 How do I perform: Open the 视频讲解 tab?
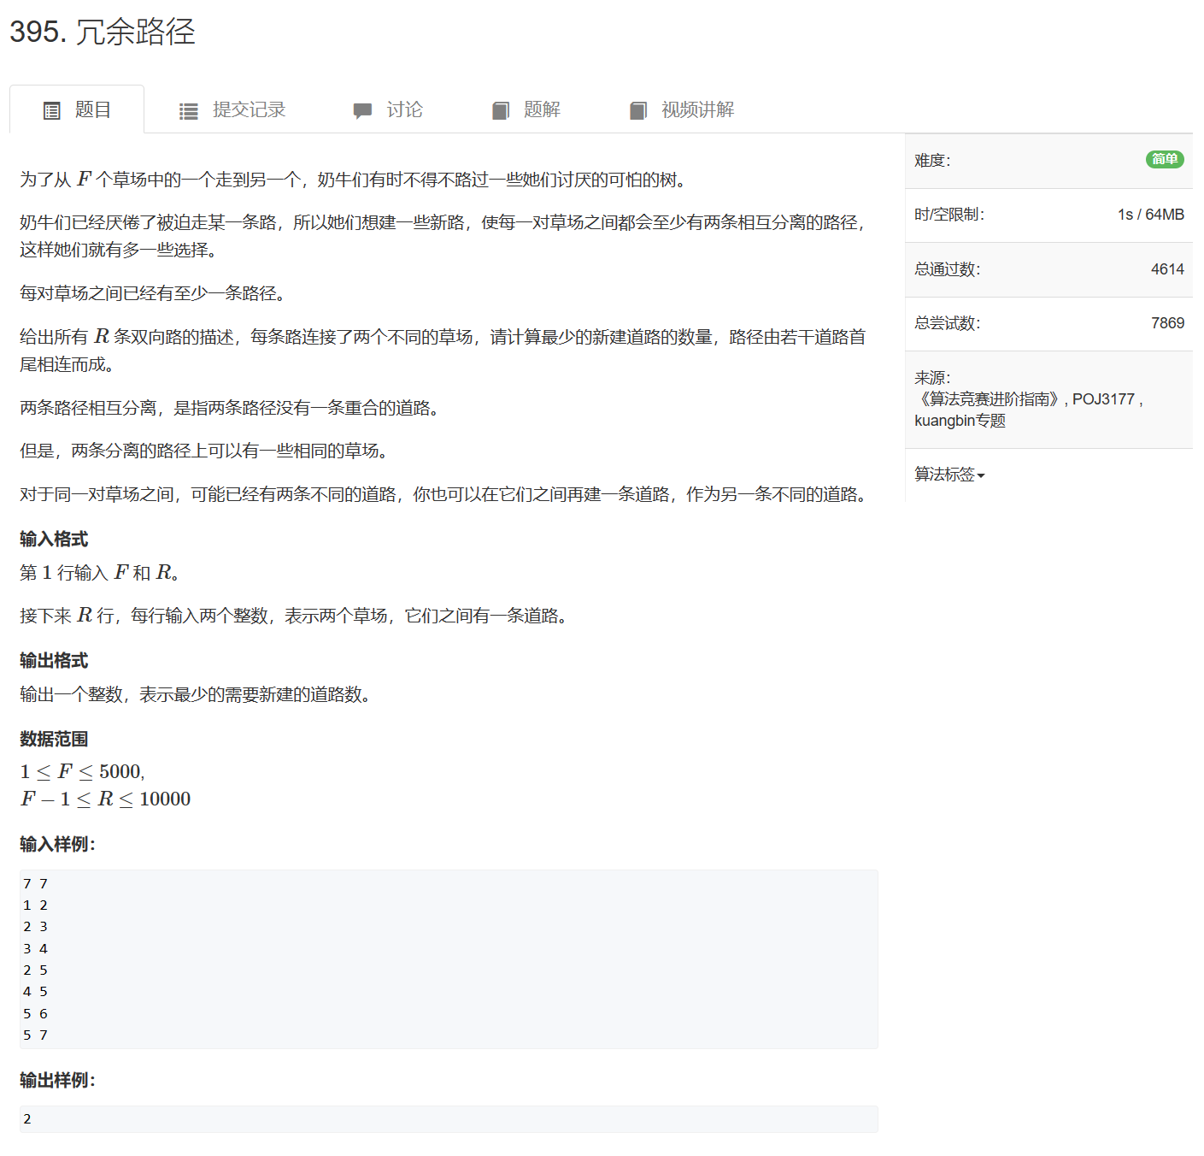click(x=681, y=109)
